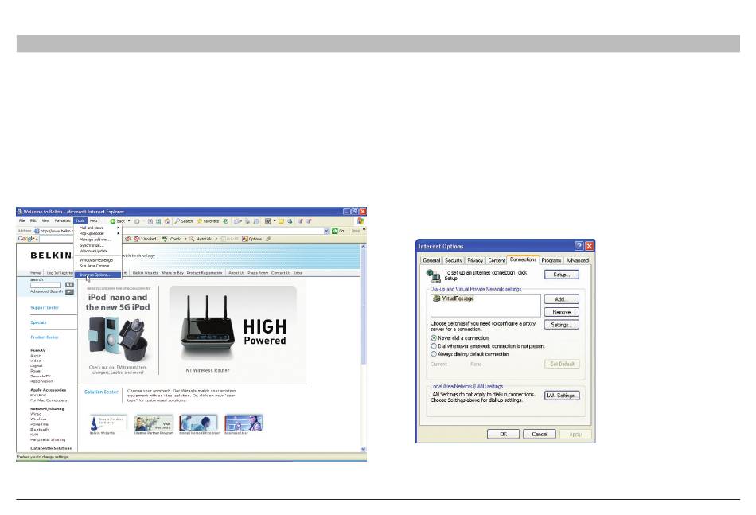This screenshot has height=515, width=756.
Task: Choose Sun Java Console from the Tools menu
Action: (x=98, y=266)
